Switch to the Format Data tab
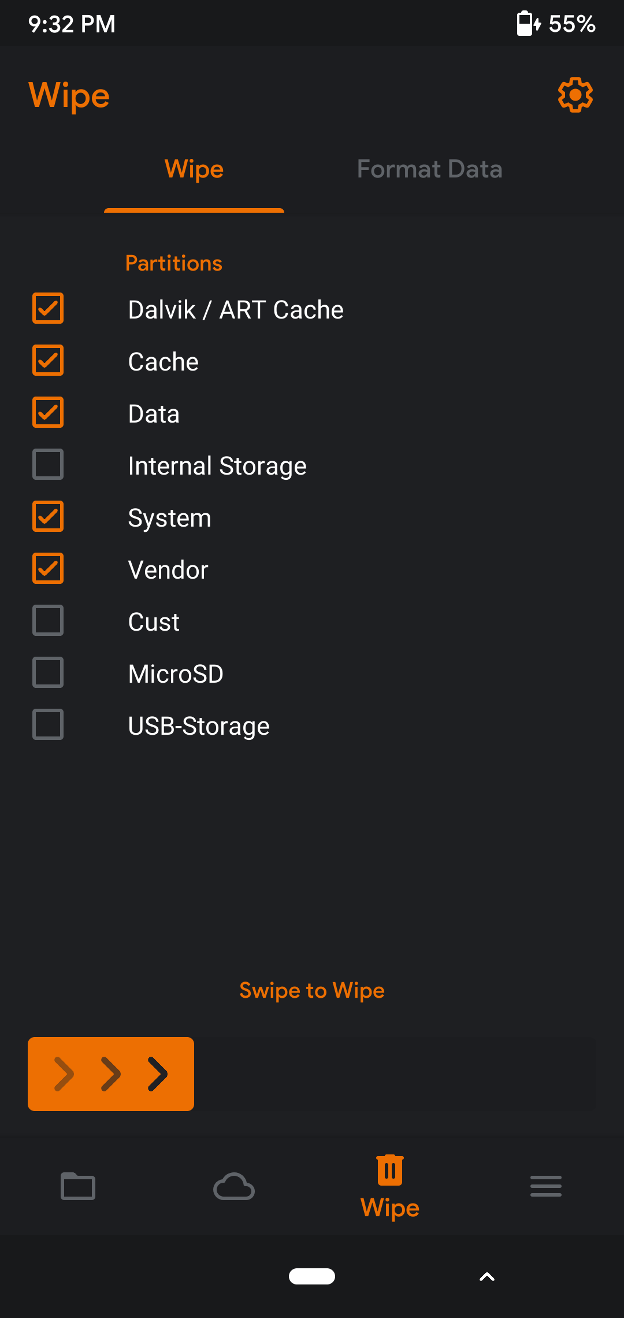624x1318 pixels. coord(429,169)
